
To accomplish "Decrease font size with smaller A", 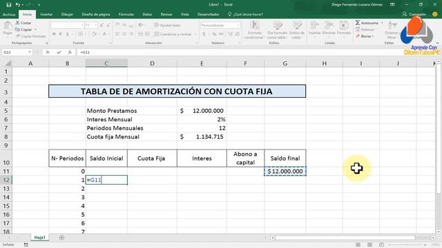I will coord(108,25).
